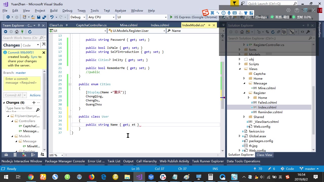Undo last edit via toolbar arrow
The height and width of the screenshot is (182, 324).
coord(52,17)
